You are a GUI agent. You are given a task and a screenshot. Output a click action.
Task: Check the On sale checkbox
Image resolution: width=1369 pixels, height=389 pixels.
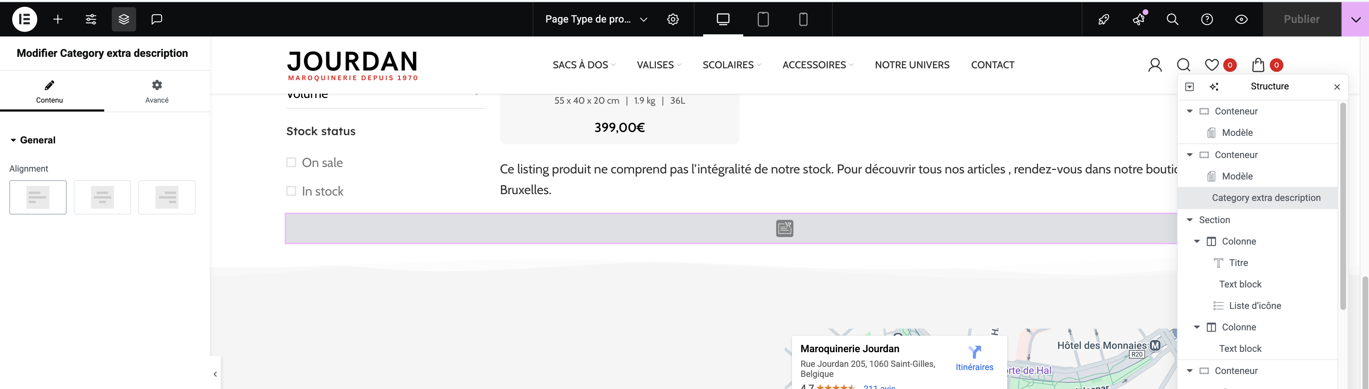pos(291,162)
